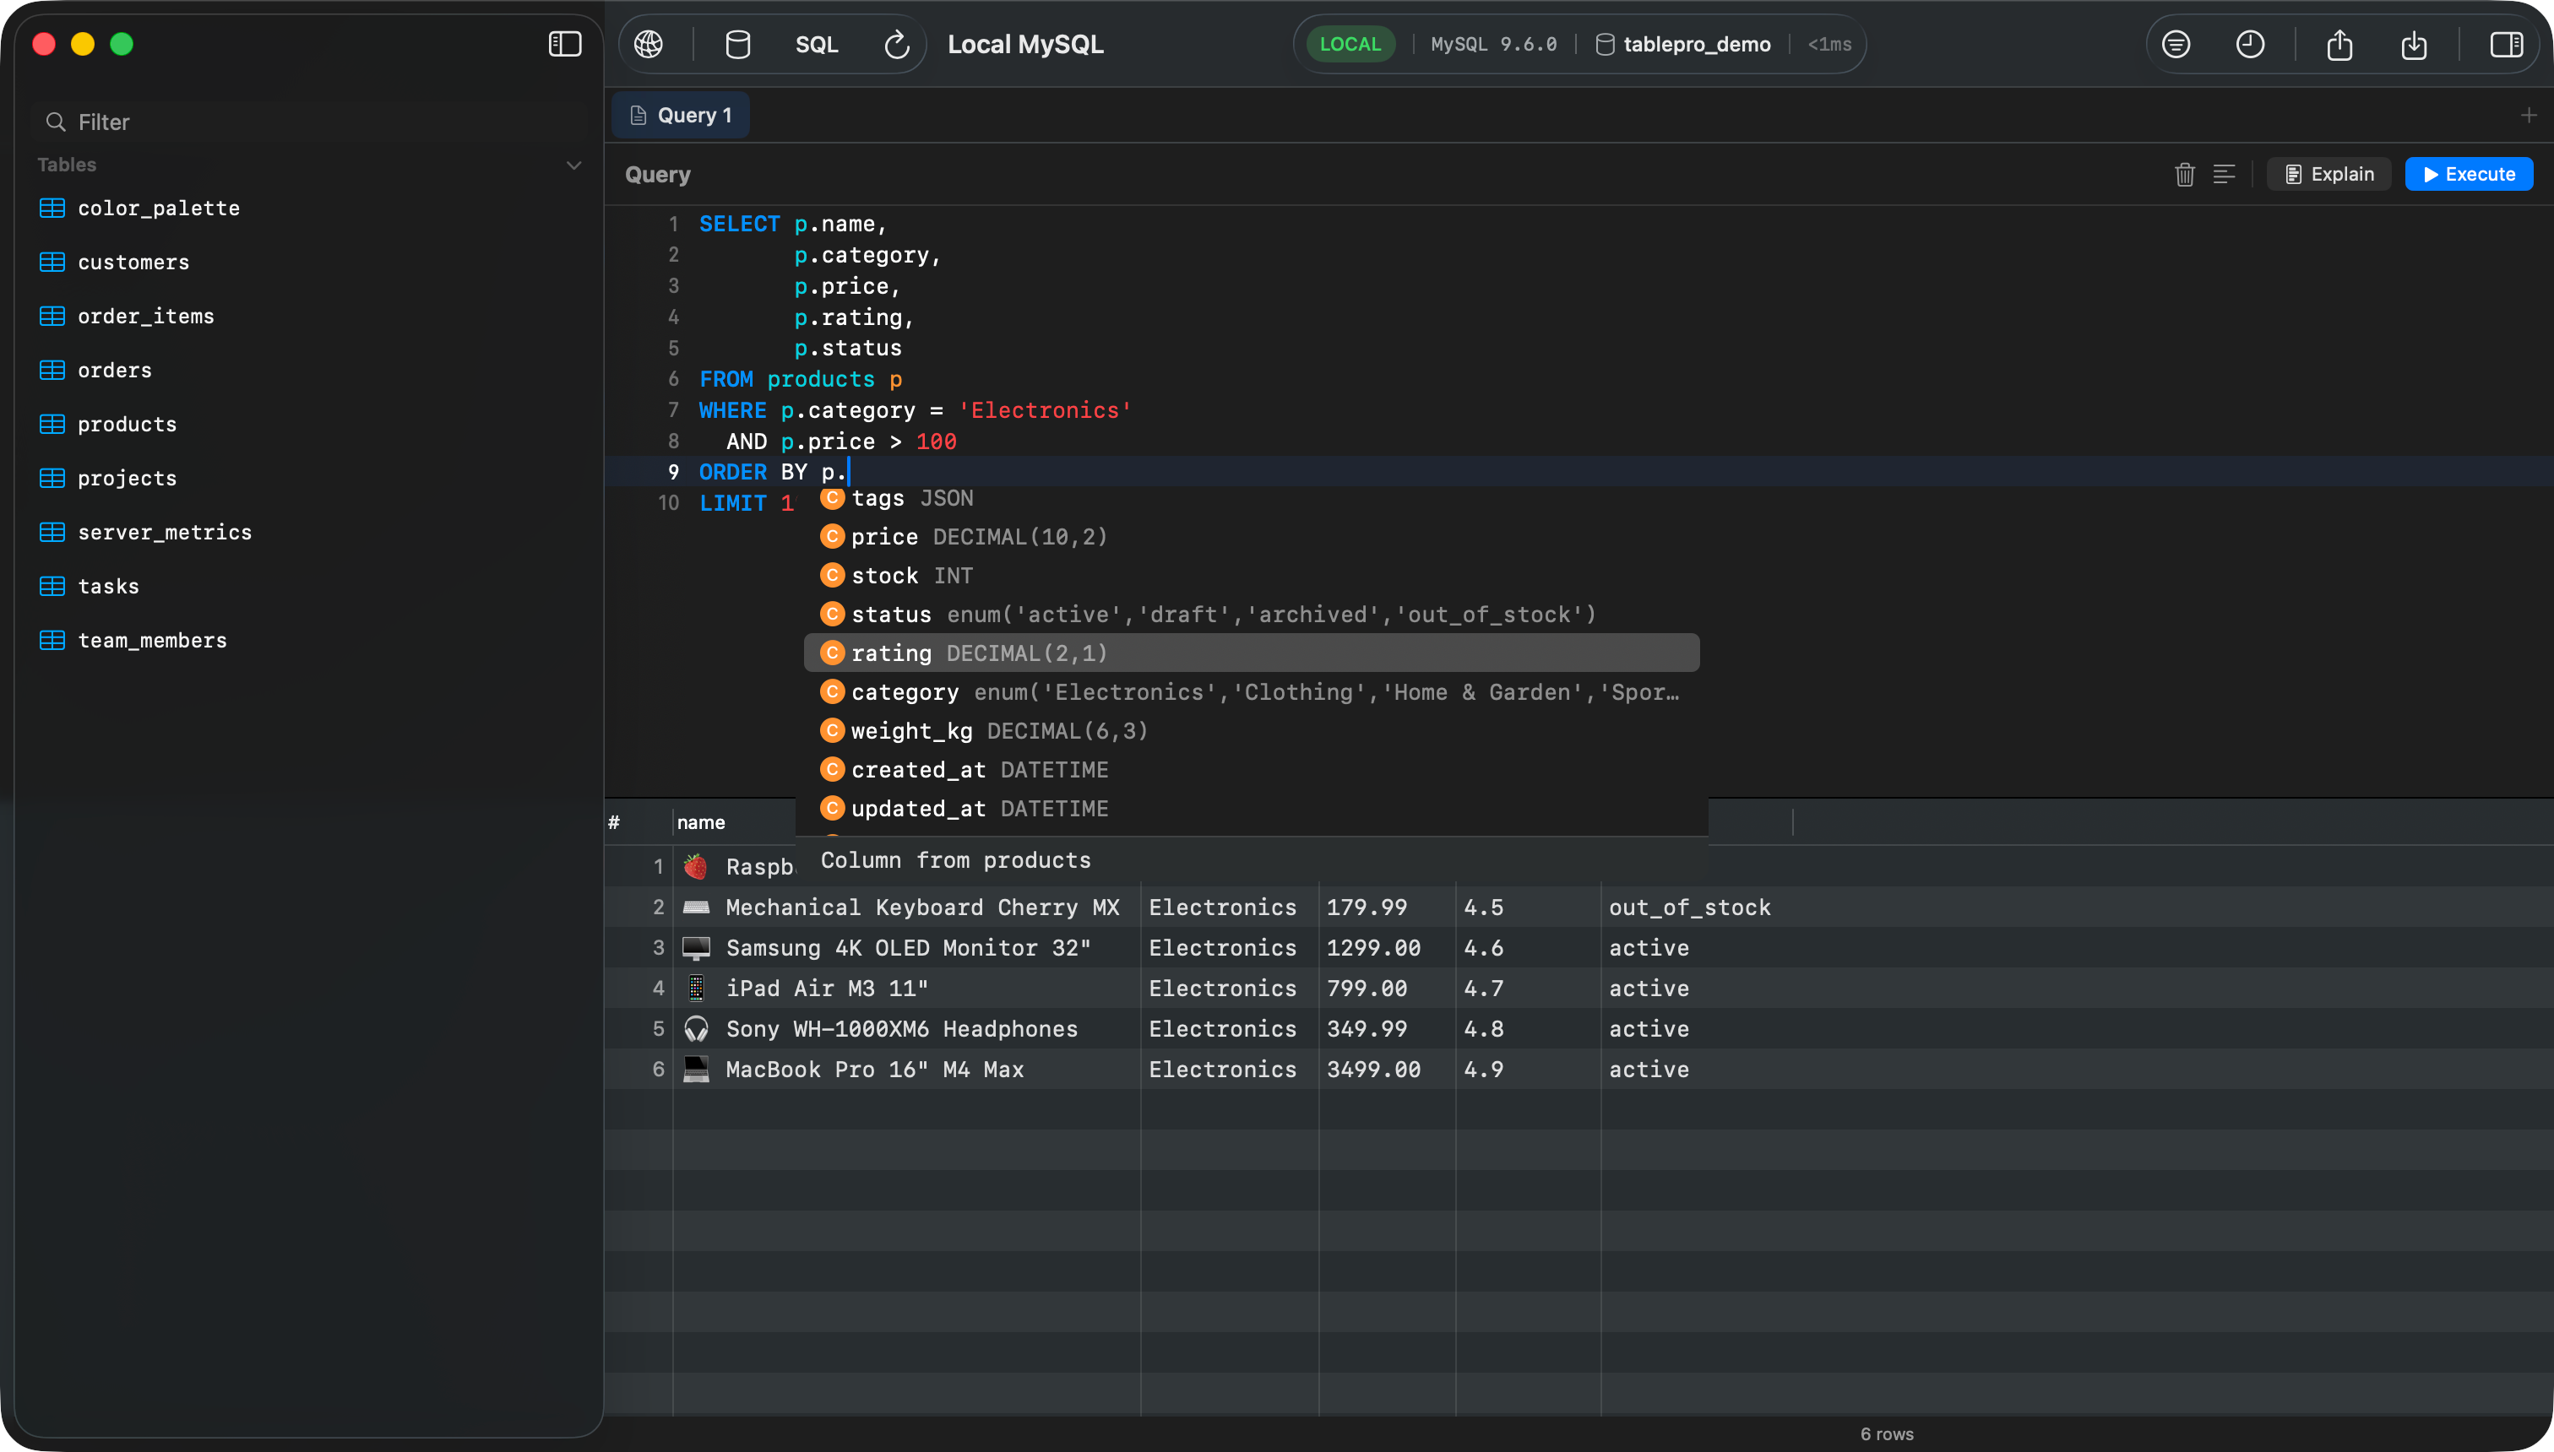The width and height of the screenshot is (2554, 1452).
Task: Click the refresh icon next to SQL
Action: pyautogui.click(x=895, y=44)
